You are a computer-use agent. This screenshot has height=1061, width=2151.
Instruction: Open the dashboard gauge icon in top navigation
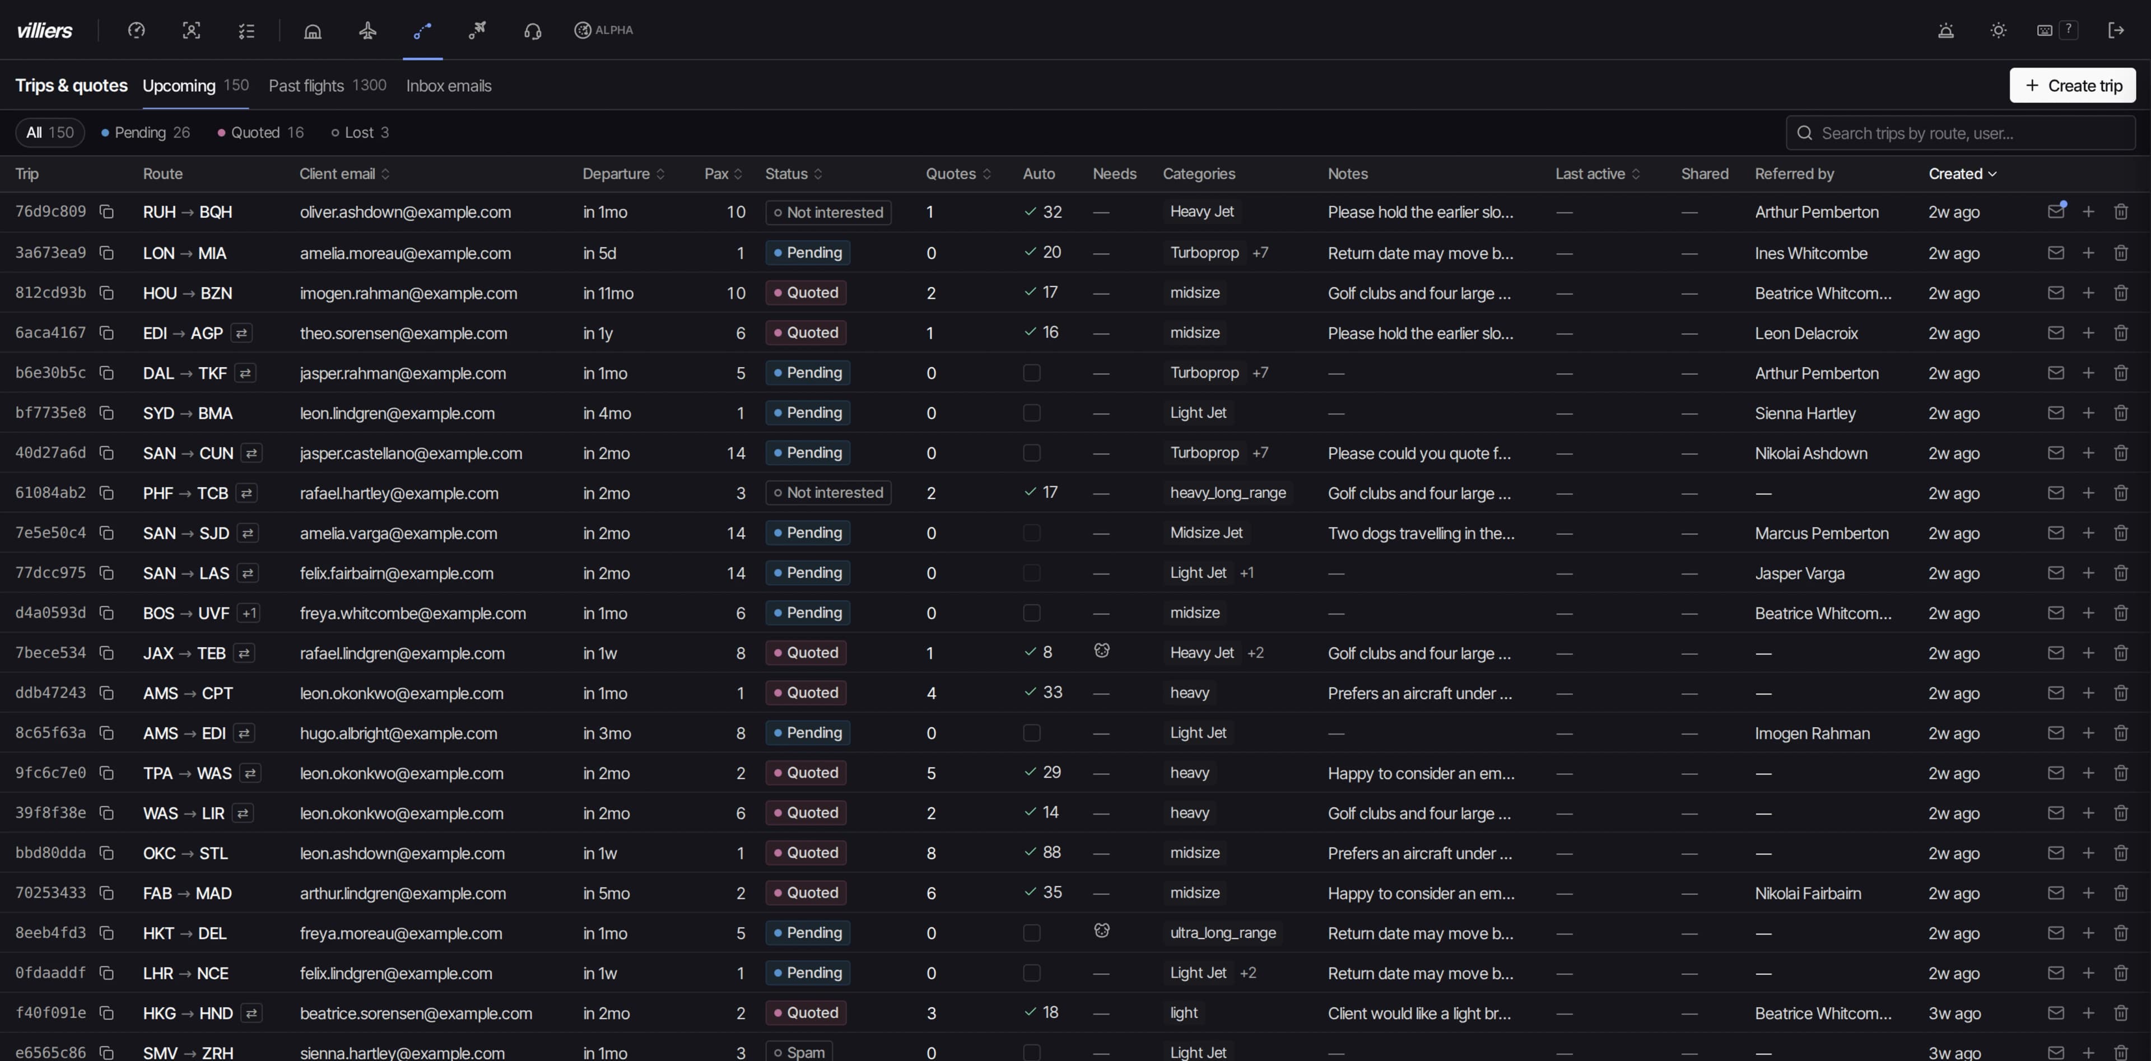point(136,30)
